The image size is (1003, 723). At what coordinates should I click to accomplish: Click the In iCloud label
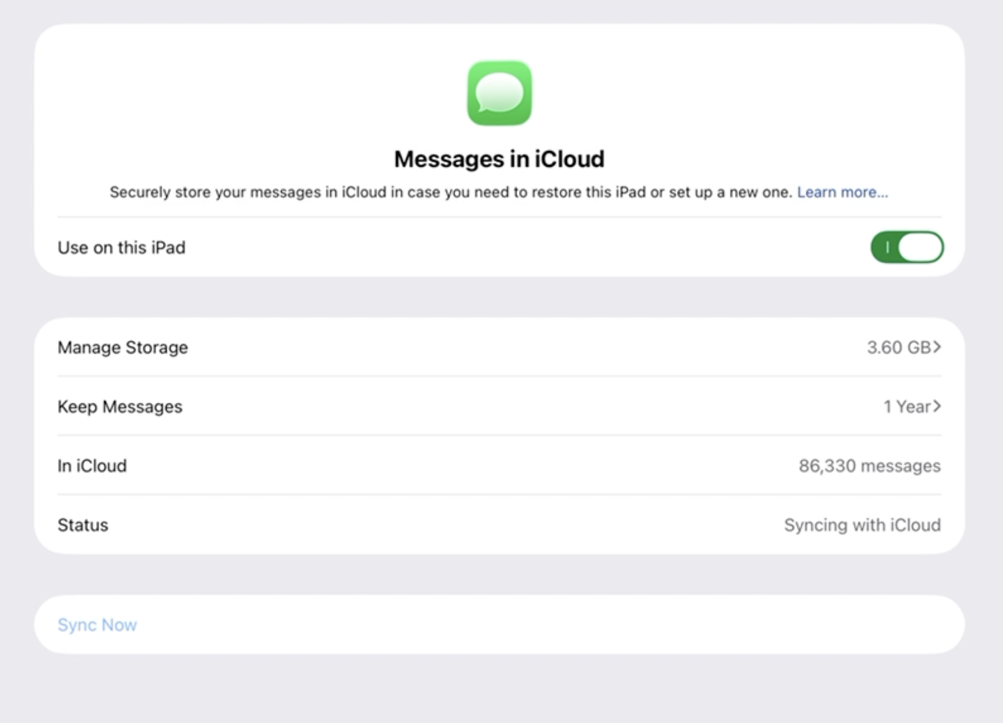click(92, 466)
